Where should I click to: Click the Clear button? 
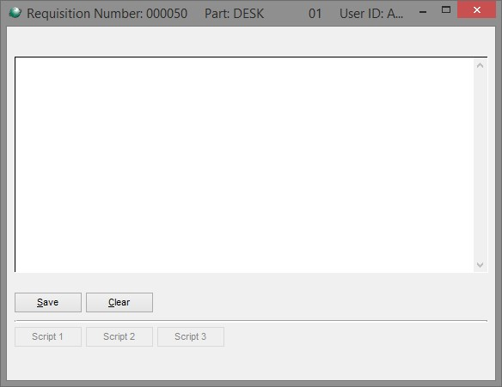tap(119, 302)
